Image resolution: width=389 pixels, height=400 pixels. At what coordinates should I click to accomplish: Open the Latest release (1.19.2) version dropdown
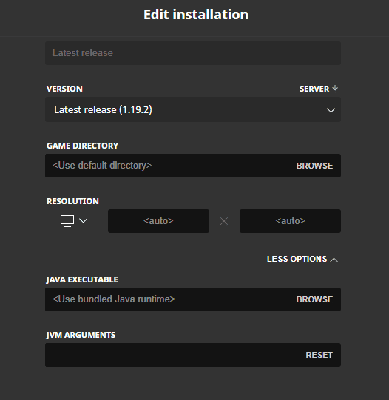pos(193,109)
